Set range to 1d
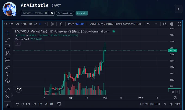The image size is (185, 110). [x=51, y=104]
